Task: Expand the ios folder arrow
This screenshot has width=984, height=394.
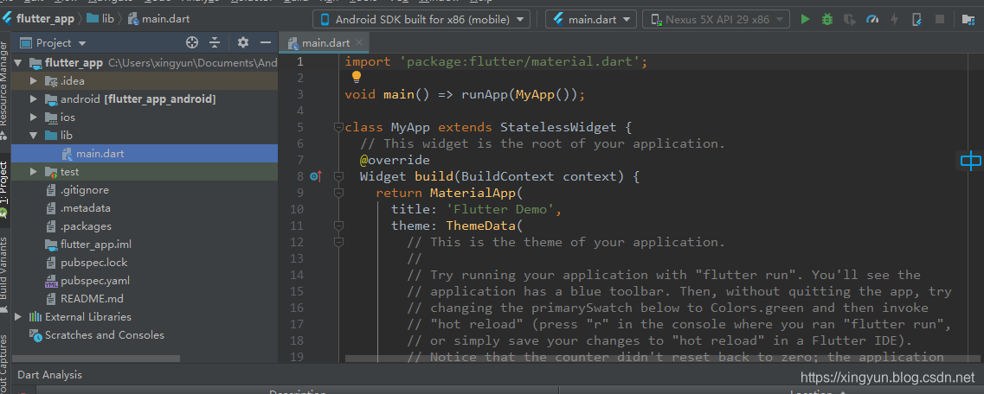Action: point(34,118)
